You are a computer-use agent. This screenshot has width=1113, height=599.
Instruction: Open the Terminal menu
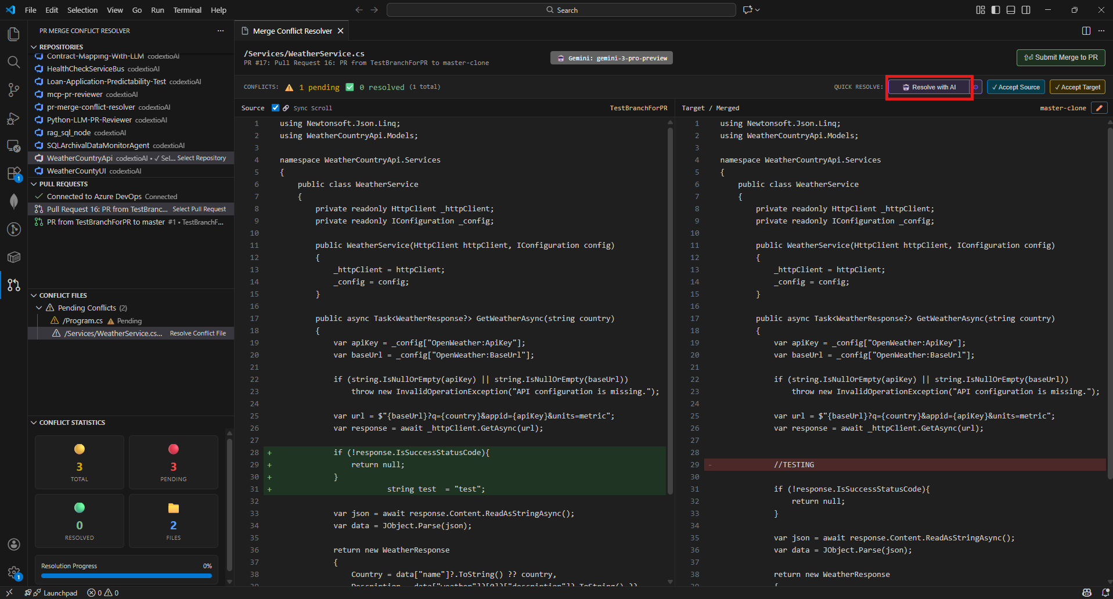click(x=187, y=10)
